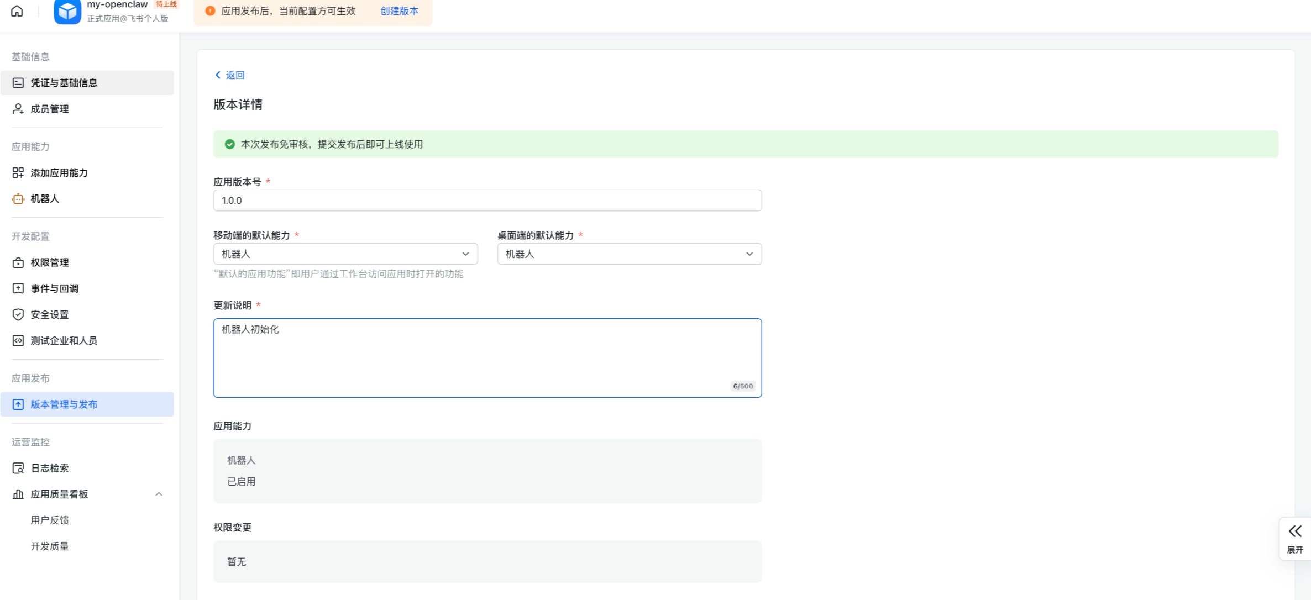The width and height of the screenshot is (1311, 600).
Task: Click the events and callbacks icon
Action: [x=18, y=288]
